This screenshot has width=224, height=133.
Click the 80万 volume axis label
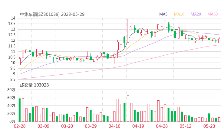click(11, 90)
